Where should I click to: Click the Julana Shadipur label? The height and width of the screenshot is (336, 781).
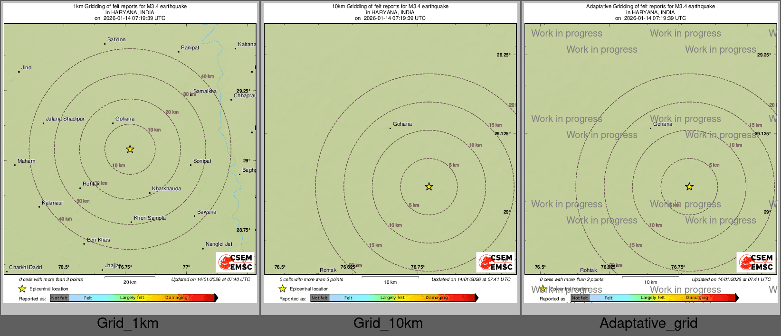65,119
